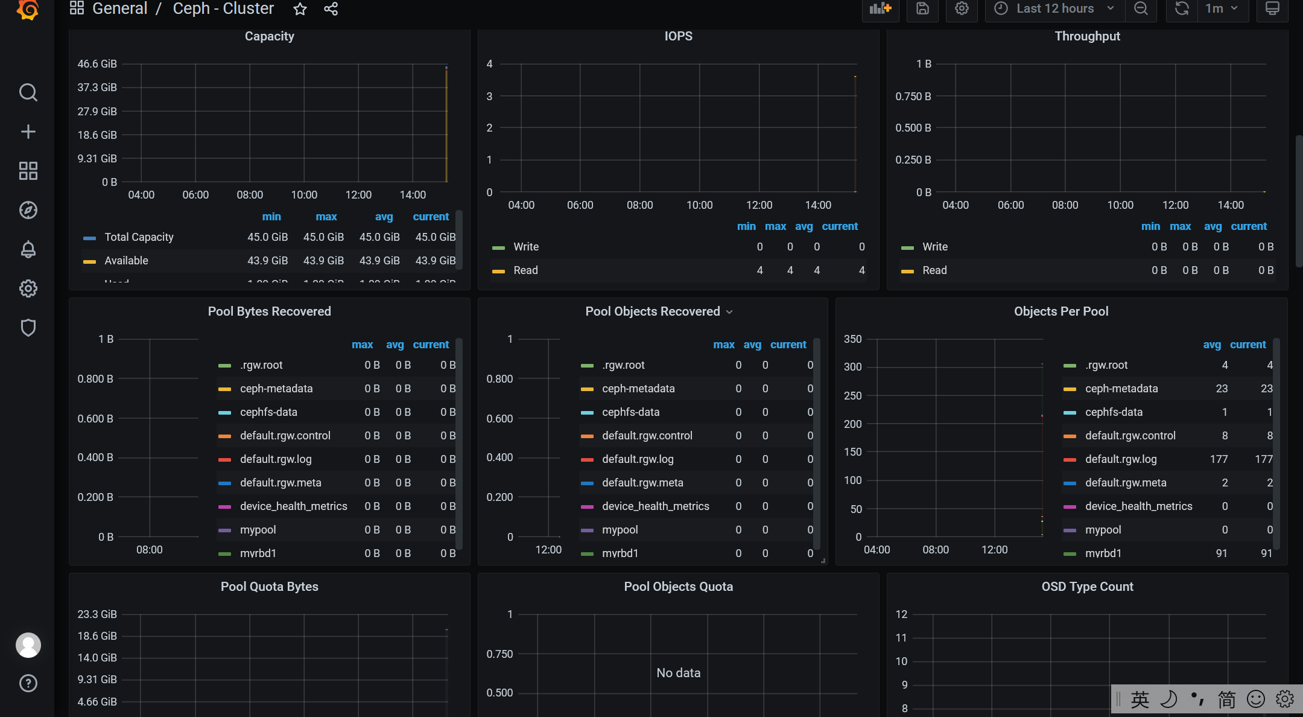
Task: Open the Explore compass icon
Action: click(28, 210)
